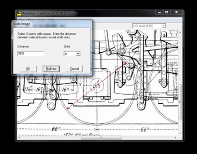Close the RailDriver ScalePrint window
197x154 pixels.
176,12
